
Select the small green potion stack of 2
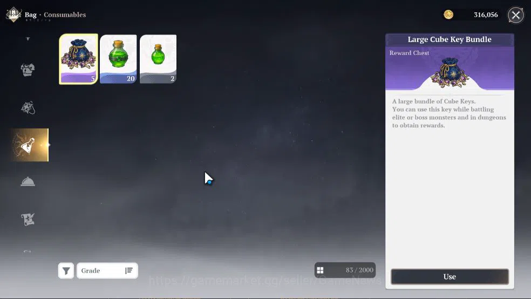(158, 59)
